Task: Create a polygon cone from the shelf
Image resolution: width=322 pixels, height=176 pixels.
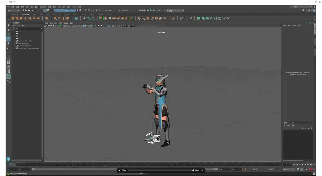Action: [x=25, y=18]
